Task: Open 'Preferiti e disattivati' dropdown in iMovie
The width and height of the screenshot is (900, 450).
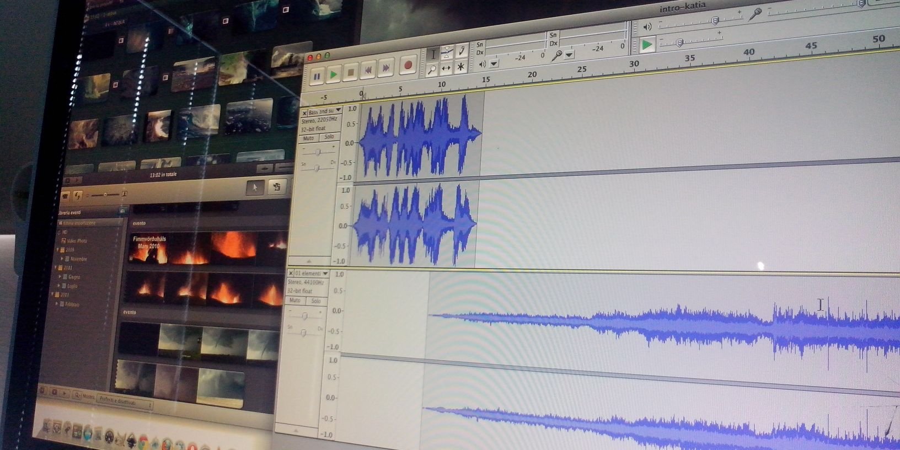Action: pyautogui.click(x=125, y=402)
